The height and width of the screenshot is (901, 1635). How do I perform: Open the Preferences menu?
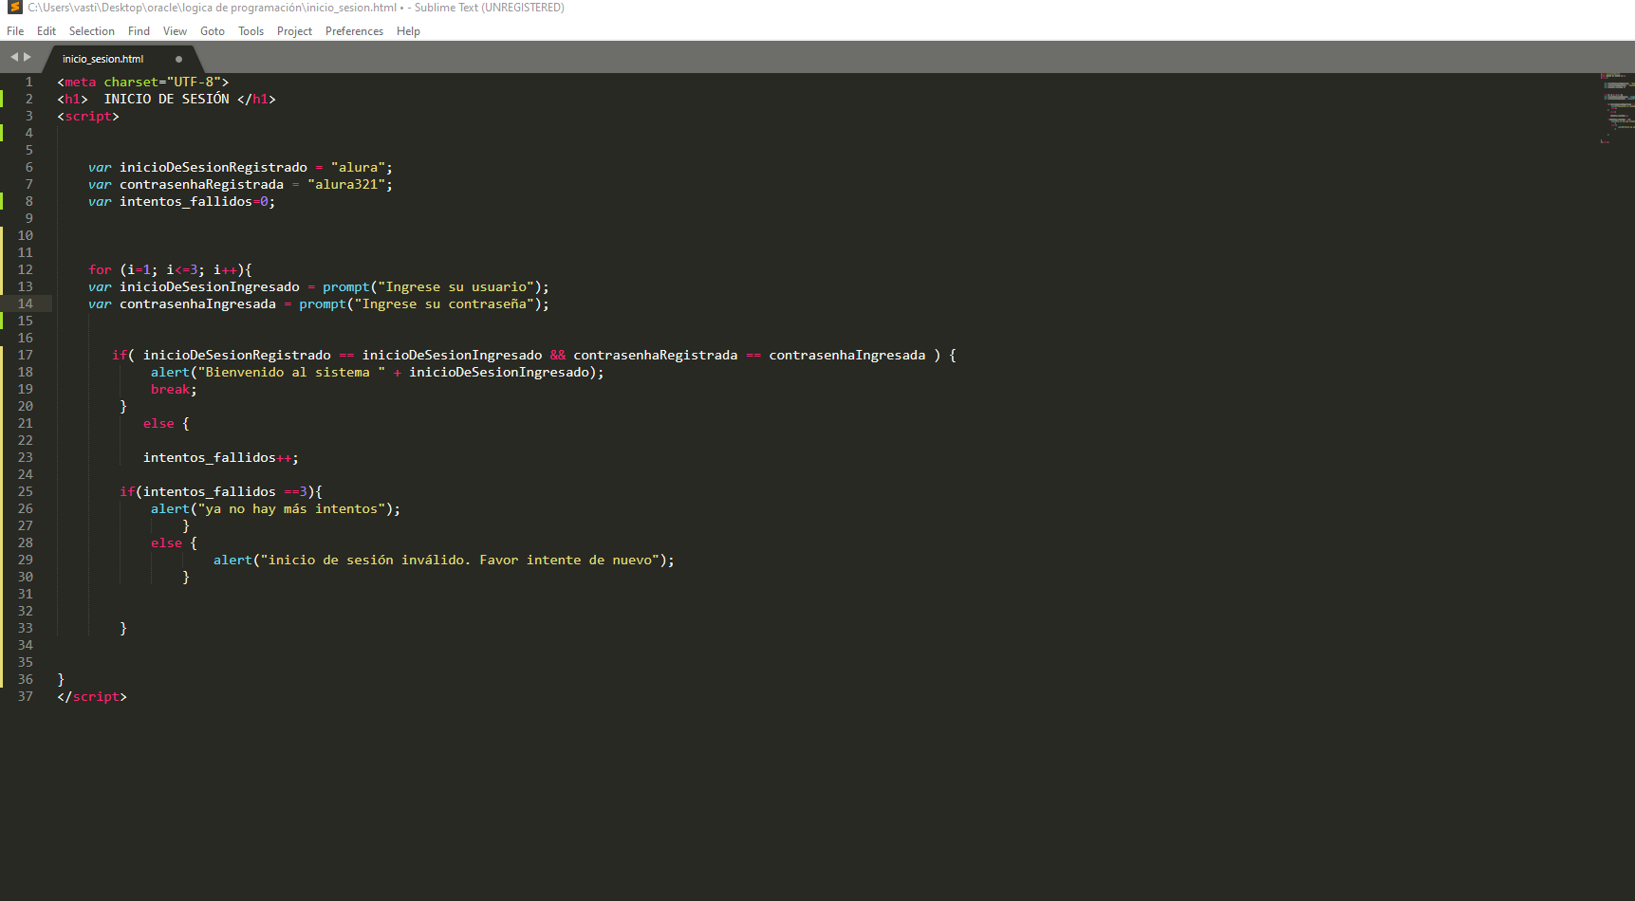click(x=354, y=31)
